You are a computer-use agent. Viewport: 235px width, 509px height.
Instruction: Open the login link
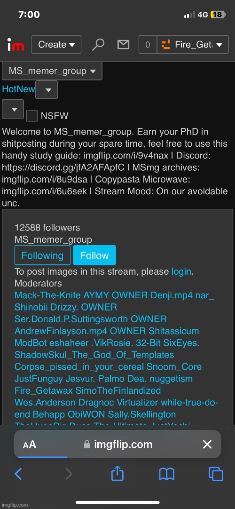[x=181, y=271]
